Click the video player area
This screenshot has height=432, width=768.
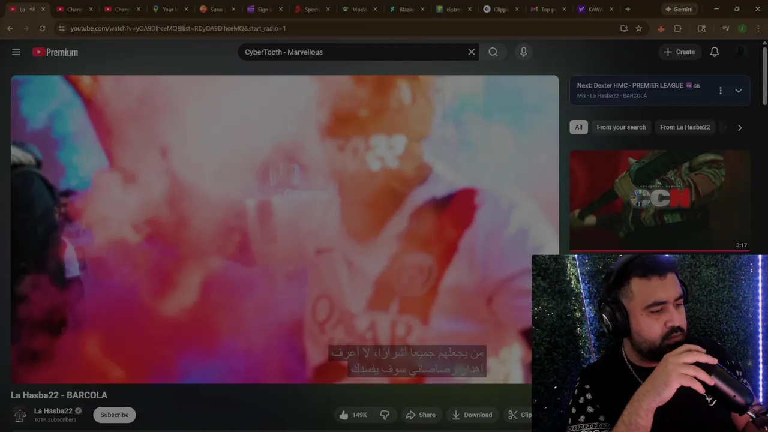point(284,229)
